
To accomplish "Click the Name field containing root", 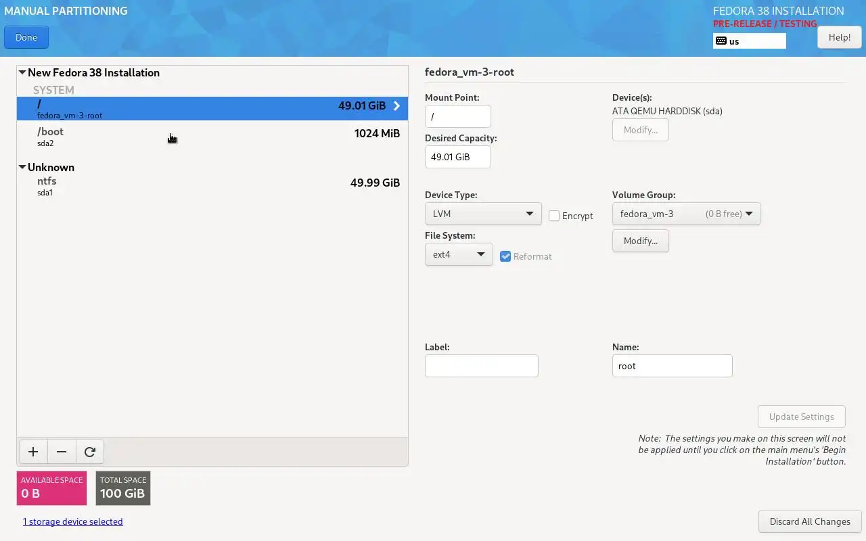I will 673,366.
